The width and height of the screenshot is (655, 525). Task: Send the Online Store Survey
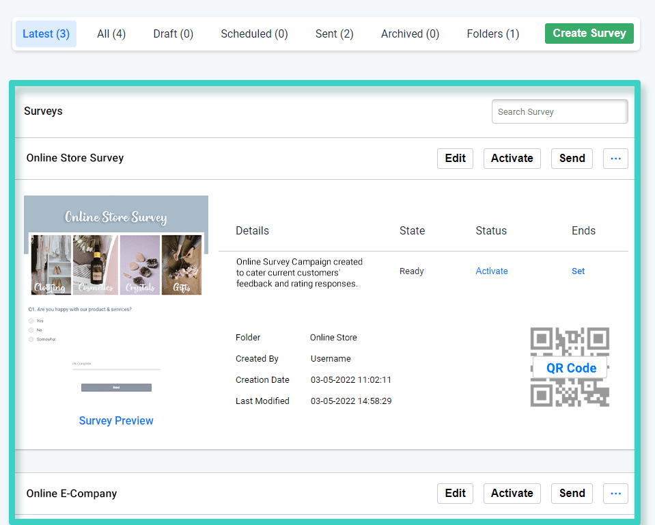click(x=572, y=158)
